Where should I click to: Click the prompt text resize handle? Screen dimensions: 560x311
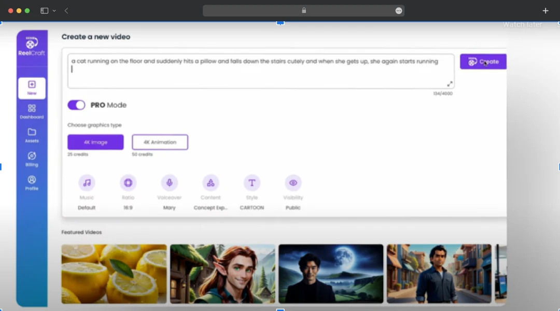coord(449,82)
